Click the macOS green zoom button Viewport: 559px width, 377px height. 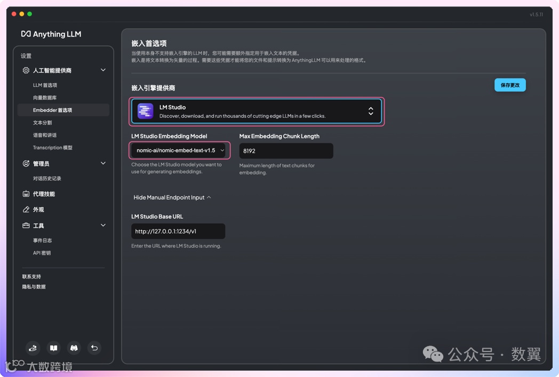29,14
